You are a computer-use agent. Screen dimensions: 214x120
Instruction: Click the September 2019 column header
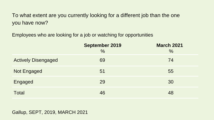point(103,45)
